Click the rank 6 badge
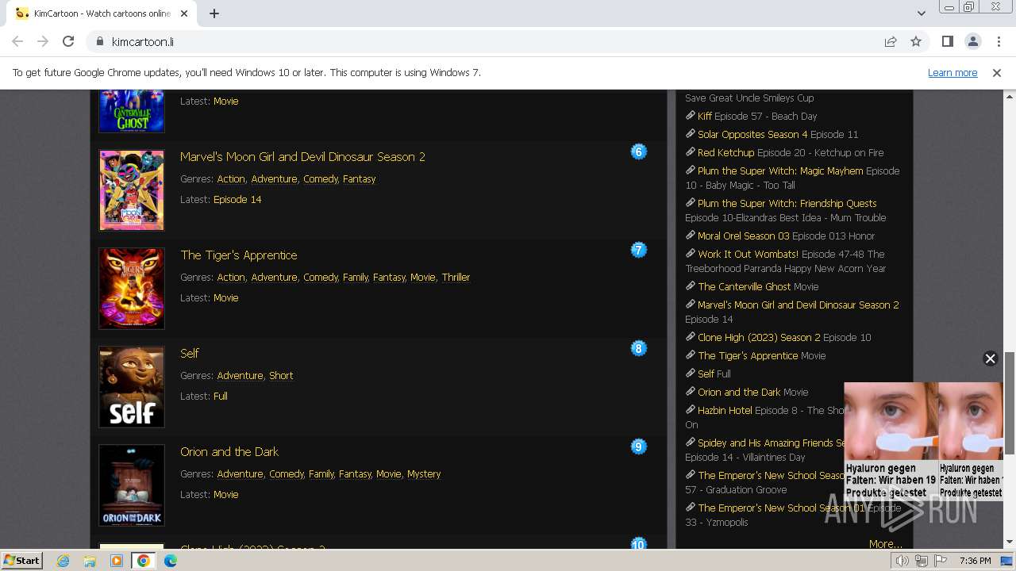This screenshot has width=1016, height=571. 638,151
